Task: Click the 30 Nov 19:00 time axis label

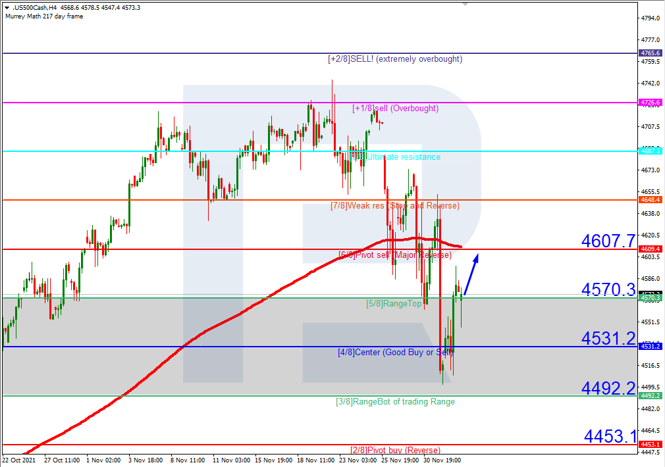Action: 442,460
